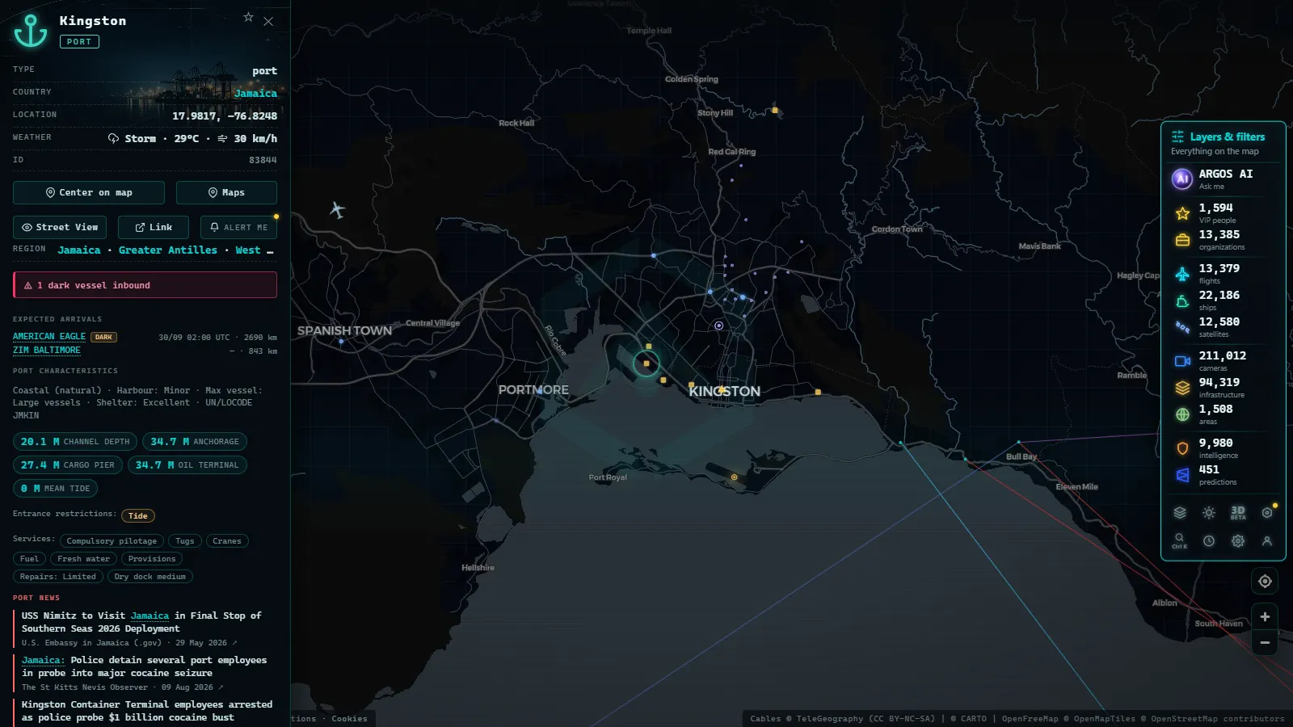Copy link to Kingston port
This screenshot has height=727, width=1293.
154,227
